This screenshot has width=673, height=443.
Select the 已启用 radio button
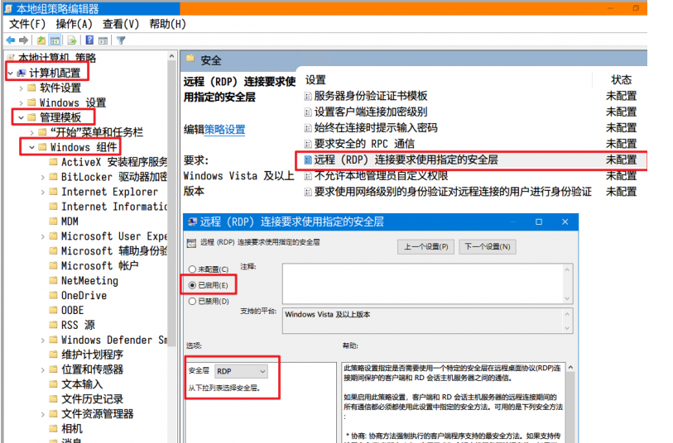[193, 285]
